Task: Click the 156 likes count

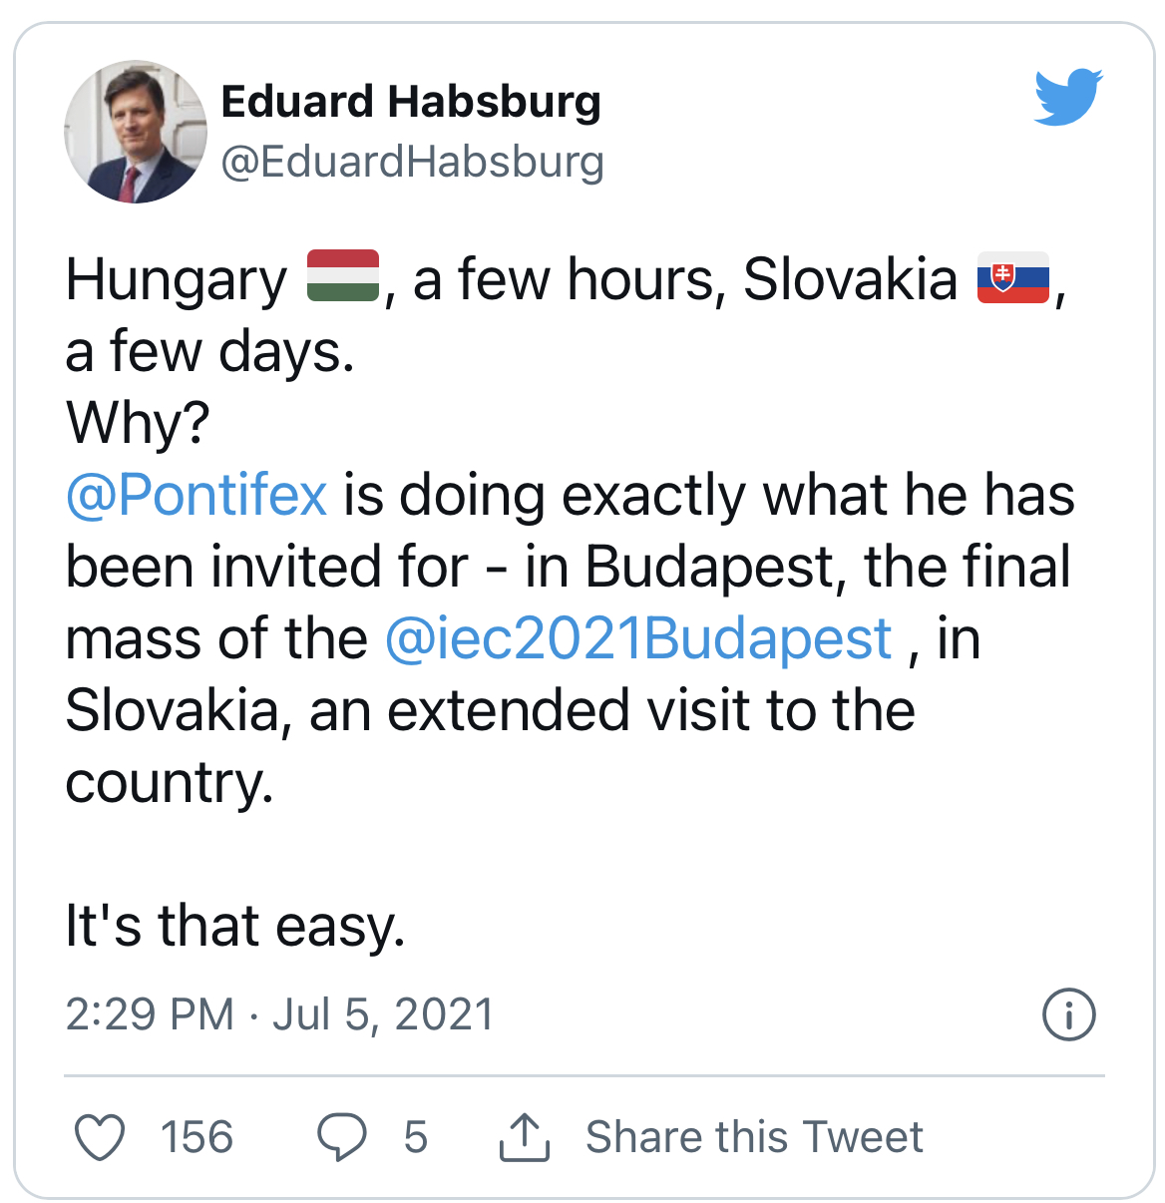Action: 197,1137
